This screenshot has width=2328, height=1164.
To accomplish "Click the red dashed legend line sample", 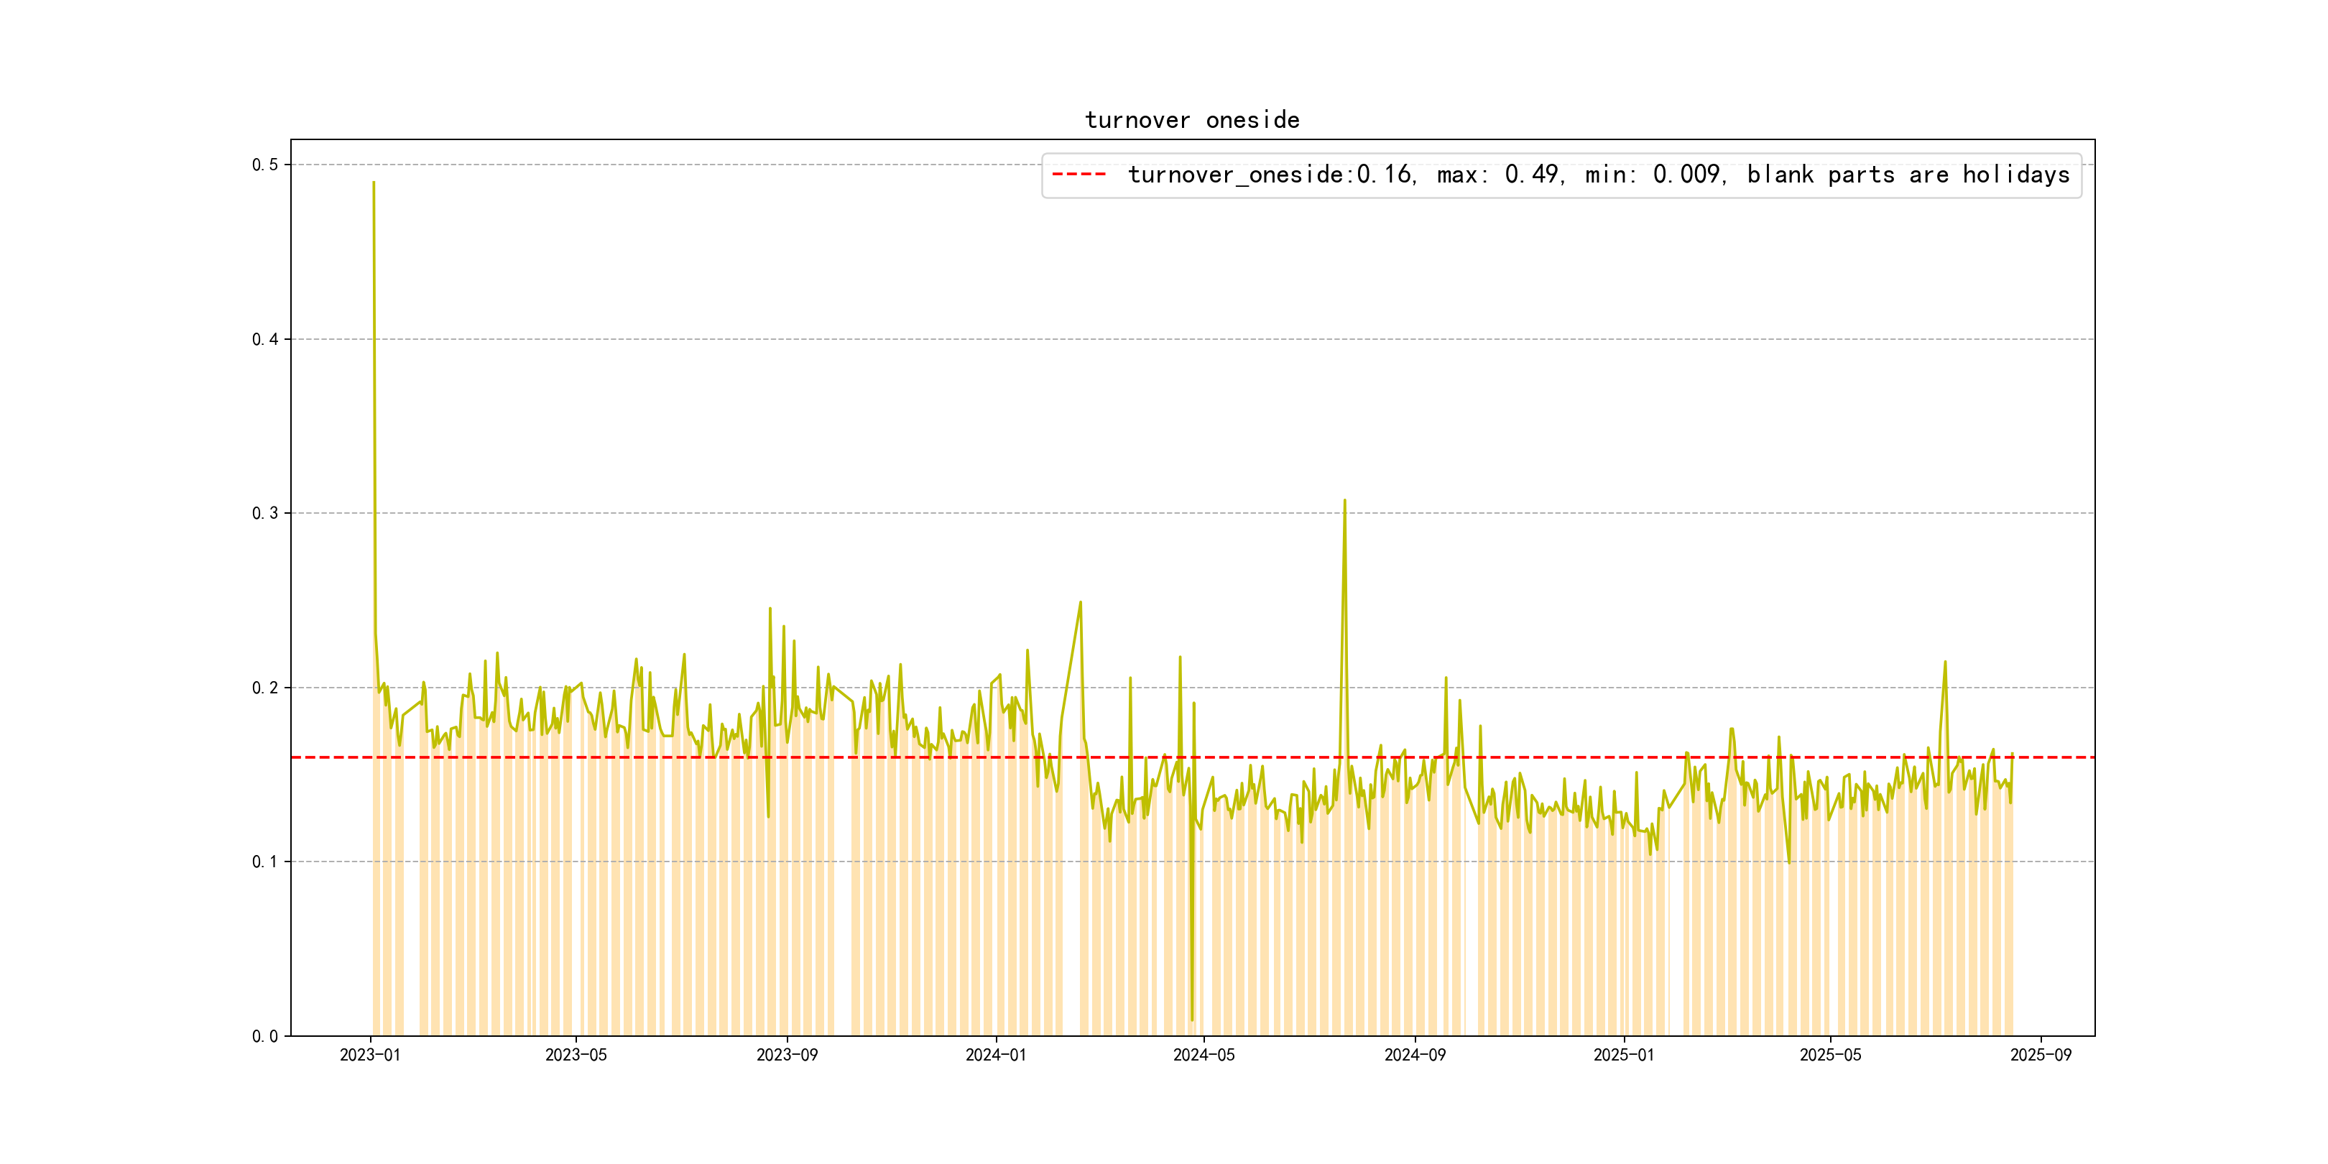I will (x=1078, y=175).
